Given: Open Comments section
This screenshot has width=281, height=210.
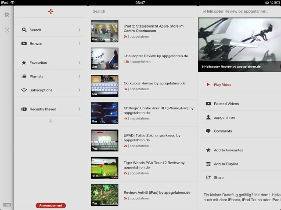Looking at the screenshot, I should [223, 131].
